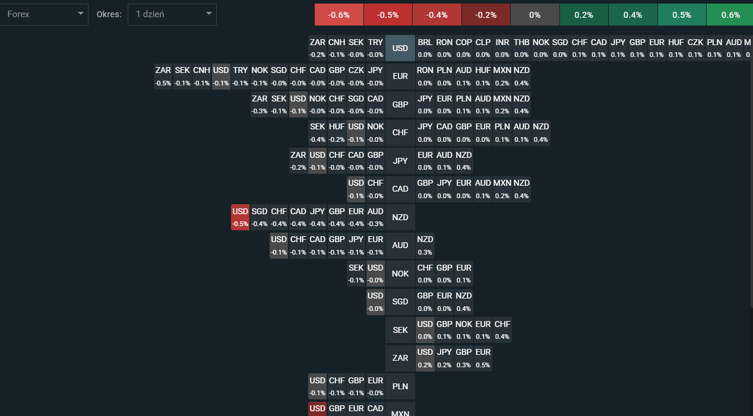Pick the -0.2% dark red legend swatch
The width and height of the screenshot is (753, 416).
[486, 15]
